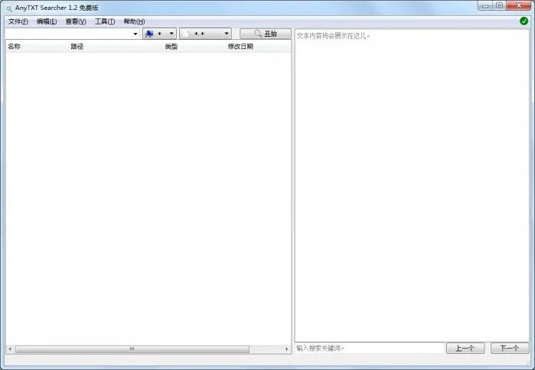
Task: Click the green checkmark status icon
Action: (524, 21)
